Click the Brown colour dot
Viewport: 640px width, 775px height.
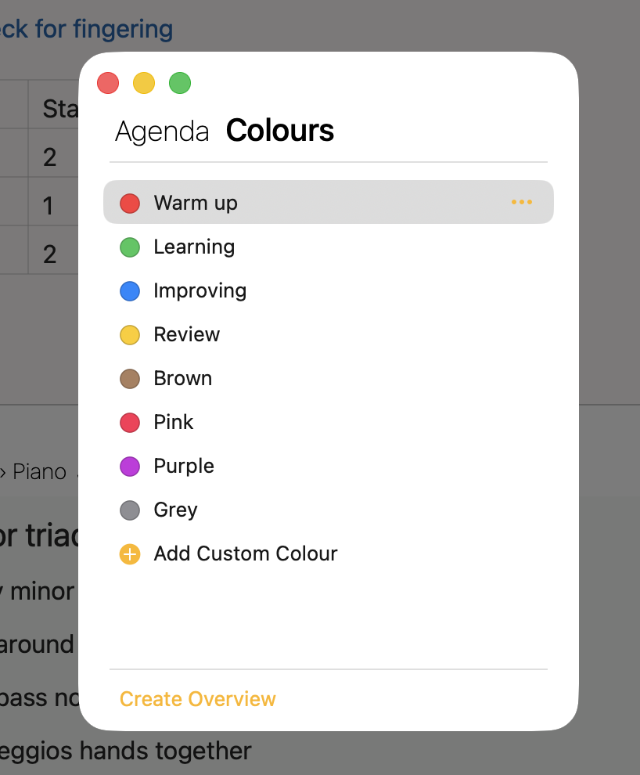[130, 379]
